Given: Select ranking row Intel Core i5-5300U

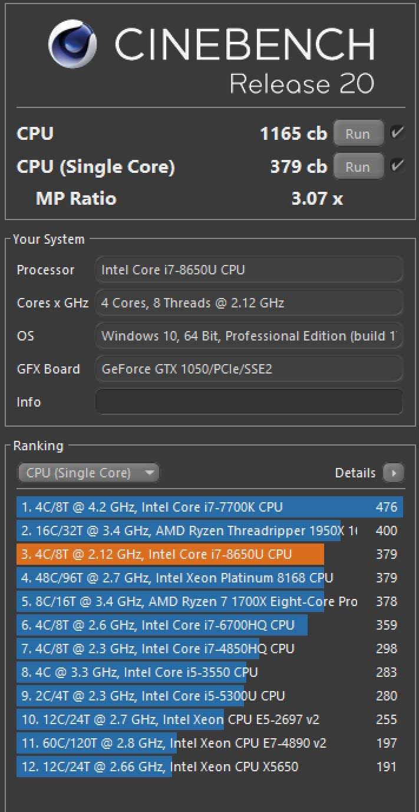Looking at the screenshot, I should (x=210, y=696).
